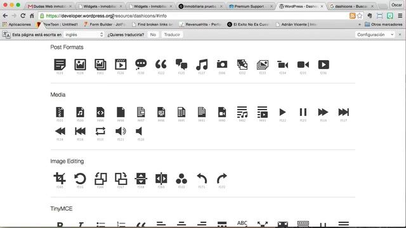Click the rotate circular arrow dashicon
The image size is (406, 228).
pos(80,179)
